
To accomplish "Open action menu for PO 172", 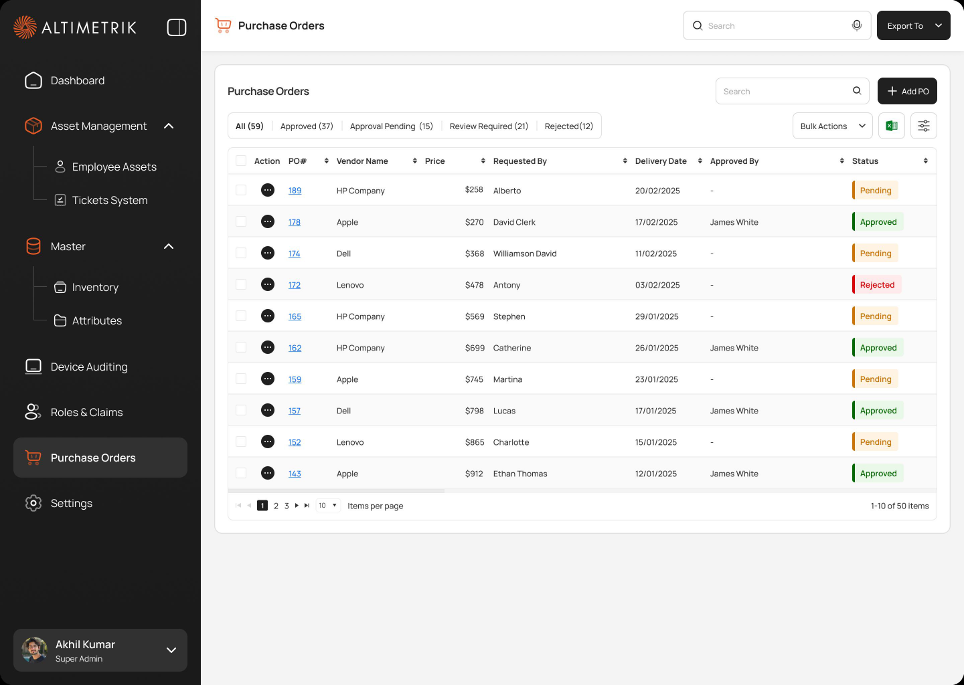I will click(268, 284).
